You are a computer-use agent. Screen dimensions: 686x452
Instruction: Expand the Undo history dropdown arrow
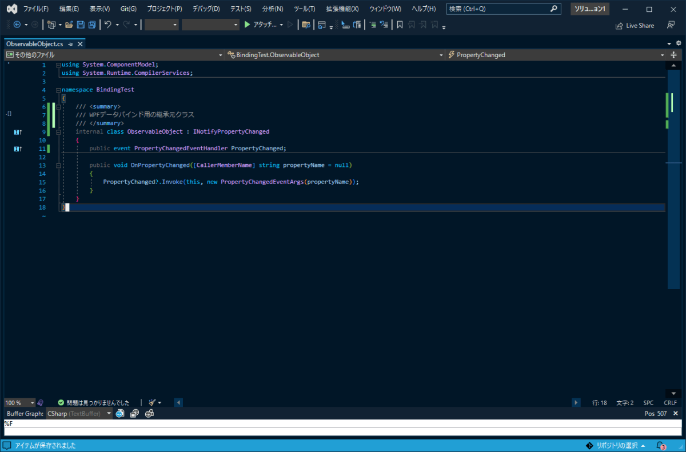pyautogui.click(x=117, y=25)
